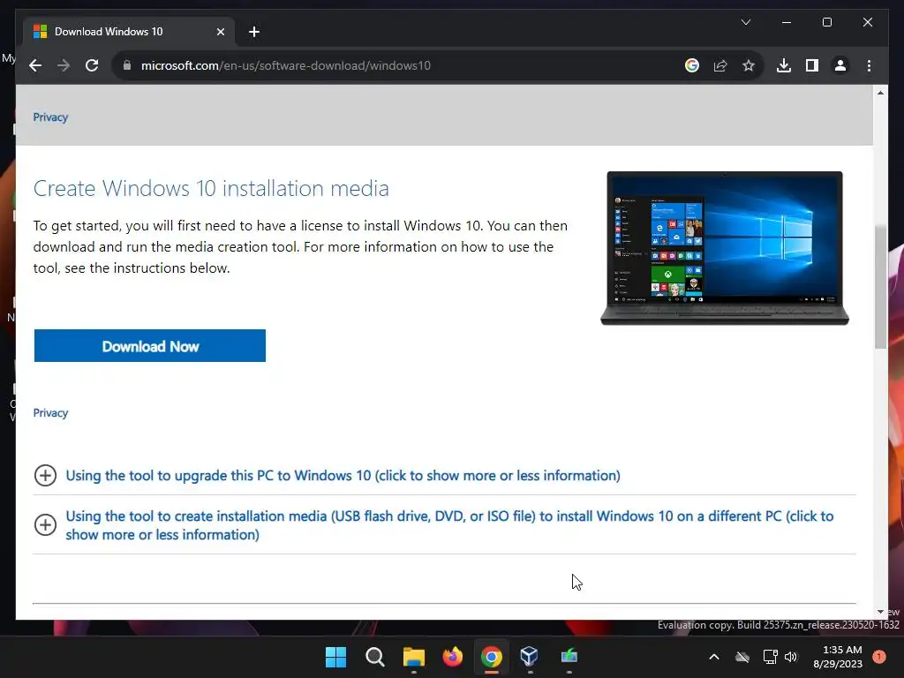904x678 pixels.
Task: Click the Windows 10 laptop image
Action: point(725,248)
